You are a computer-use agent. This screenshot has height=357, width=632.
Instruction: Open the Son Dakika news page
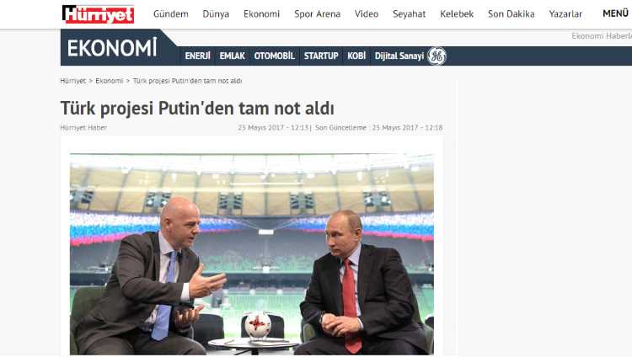click(511, 13)
